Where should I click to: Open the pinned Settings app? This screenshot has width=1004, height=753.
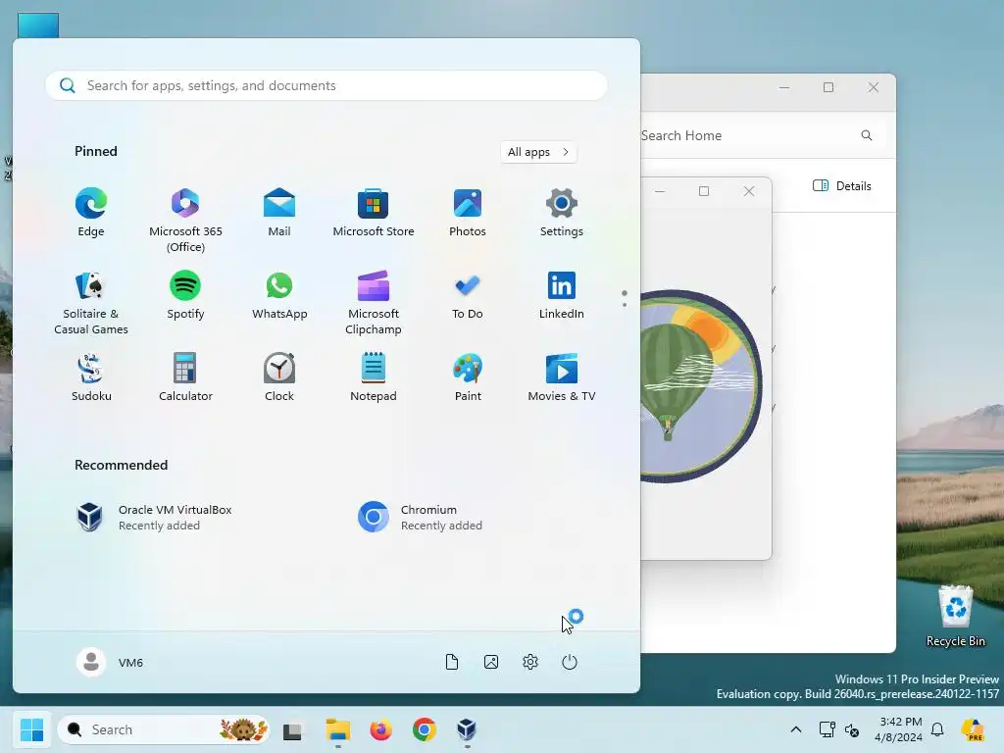562,213
